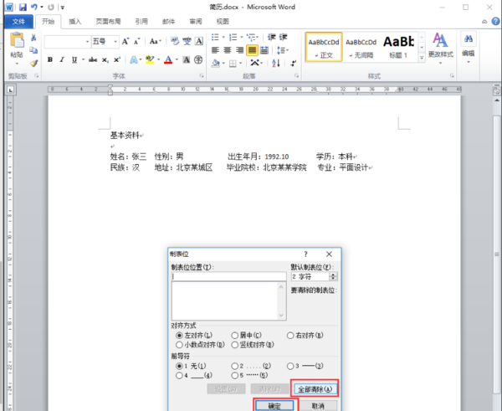This screenshot has height=411, width=502.
Task: Open Change Styles dropdown
Action: click(441, 48)
